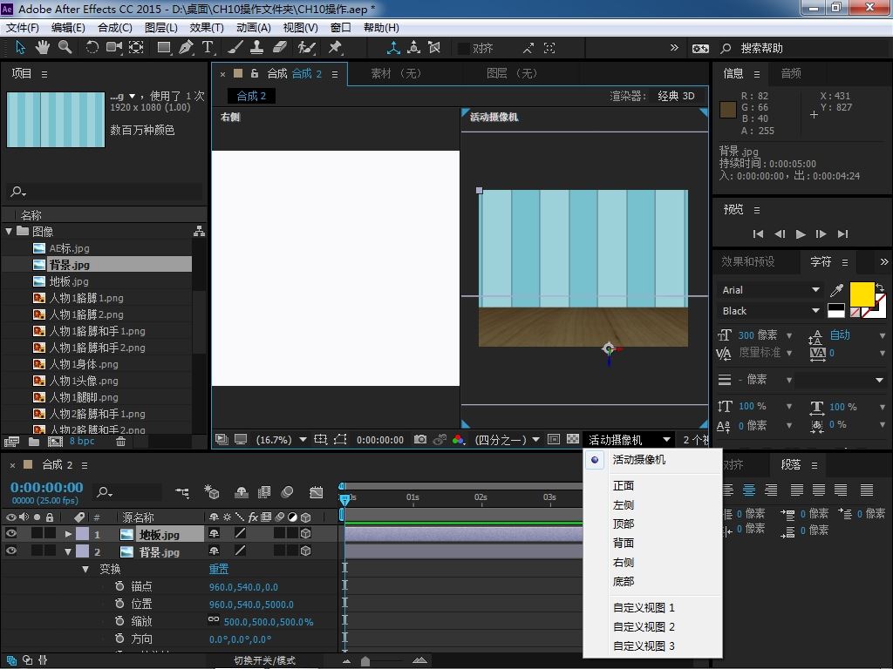
Task: Select the Pan Behind anchor tool
Action: [x=136, y=48]
